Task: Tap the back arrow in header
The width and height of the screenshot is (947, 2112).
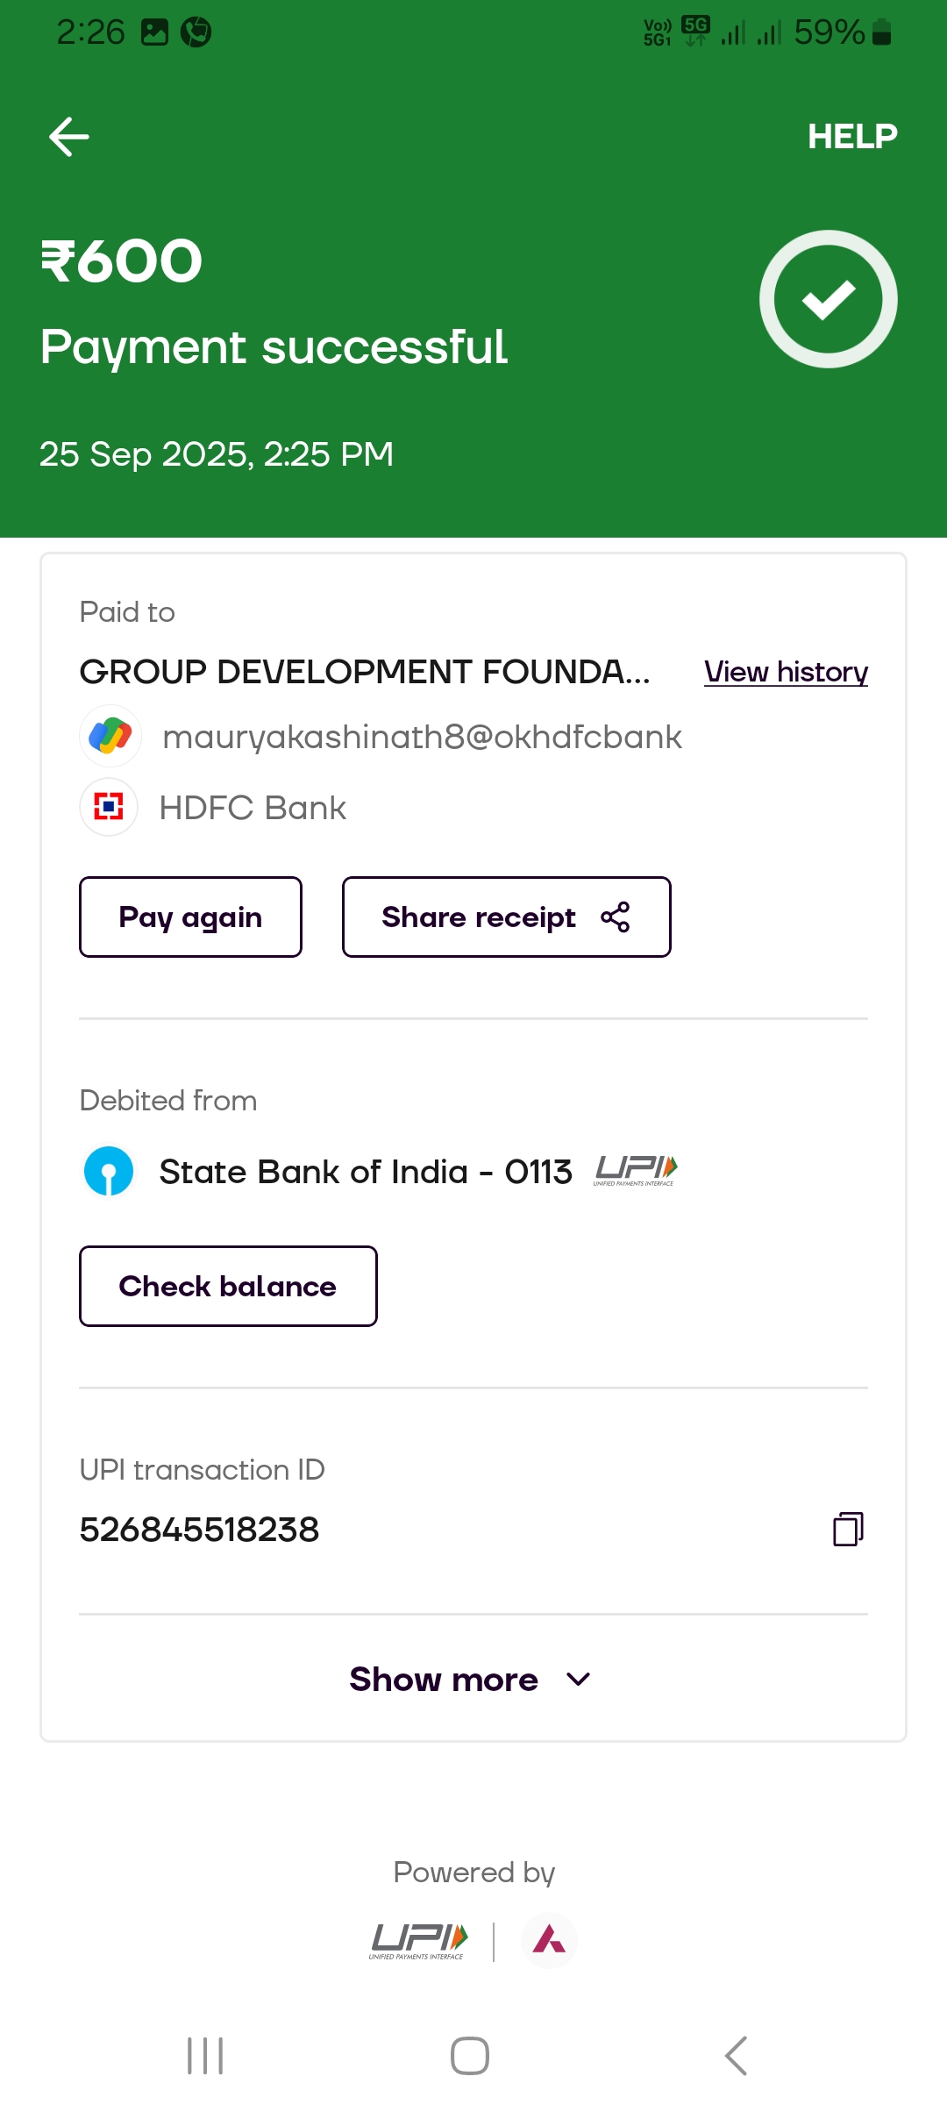Action: point(69,137)
